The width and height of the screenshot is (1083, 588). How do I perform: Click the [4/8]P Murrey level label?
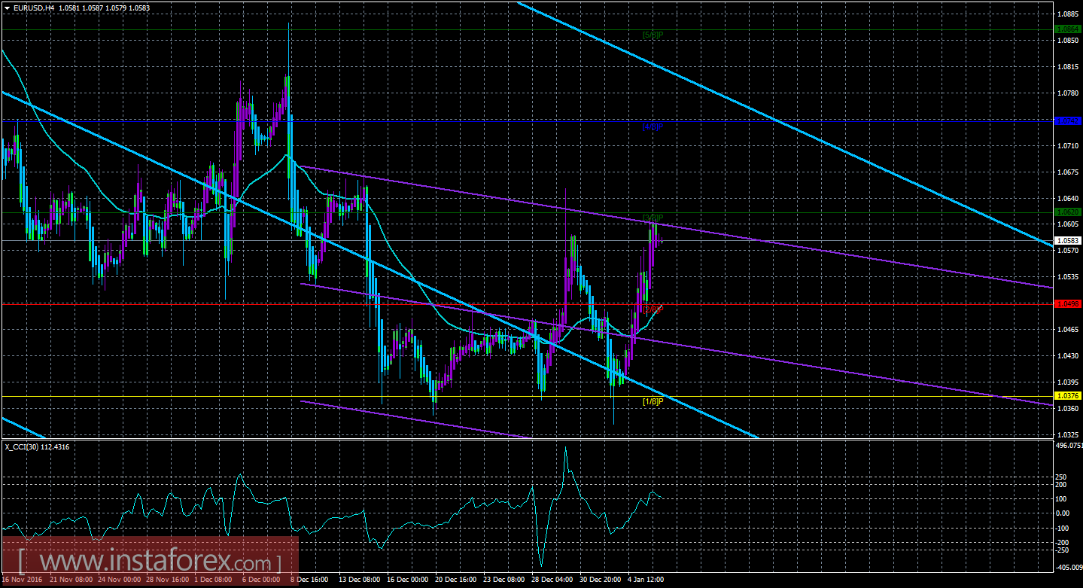tap(653, 126)
